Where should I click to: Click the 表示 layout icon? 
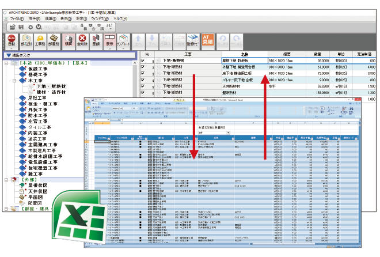click(x=110, y=40)
